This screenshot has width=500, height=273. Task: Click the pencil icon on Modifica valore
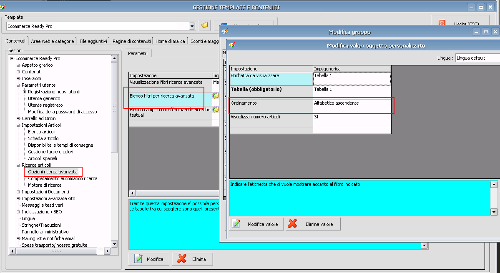click(236, 224)
